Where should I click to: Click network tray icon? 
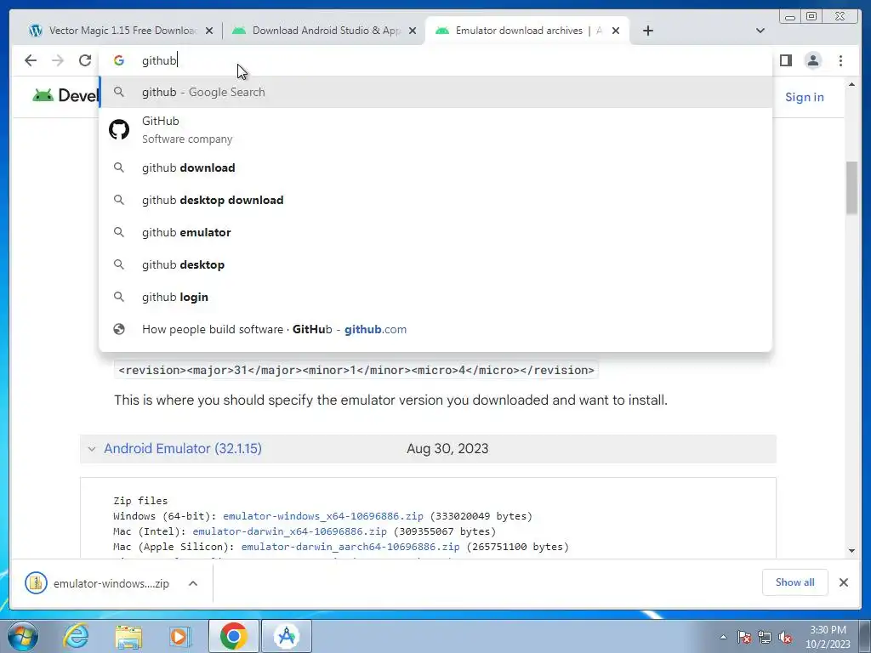tap(765, 637)
